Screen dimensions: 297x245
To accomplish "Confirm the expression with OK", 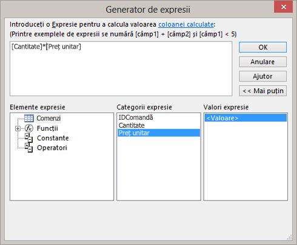I will pyautogui.click(x=262, y=47).
